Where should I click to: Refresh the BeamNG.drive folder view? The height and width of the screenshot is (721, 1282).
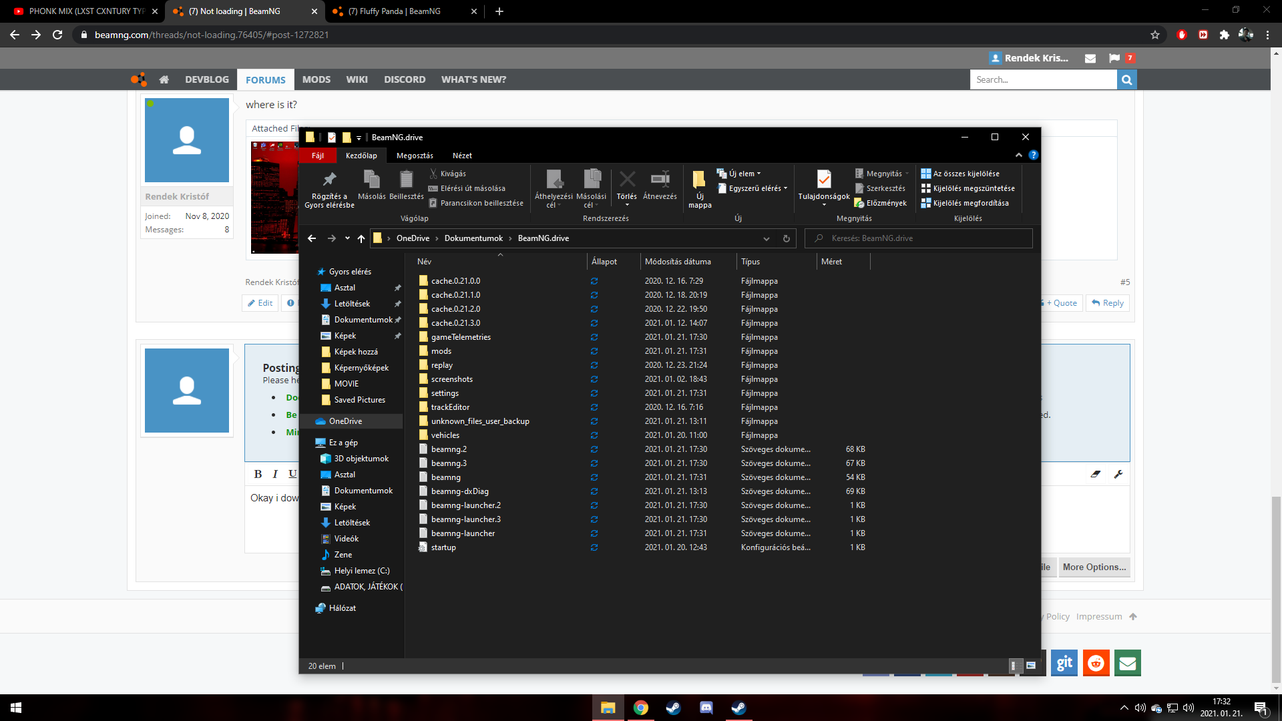787,238
